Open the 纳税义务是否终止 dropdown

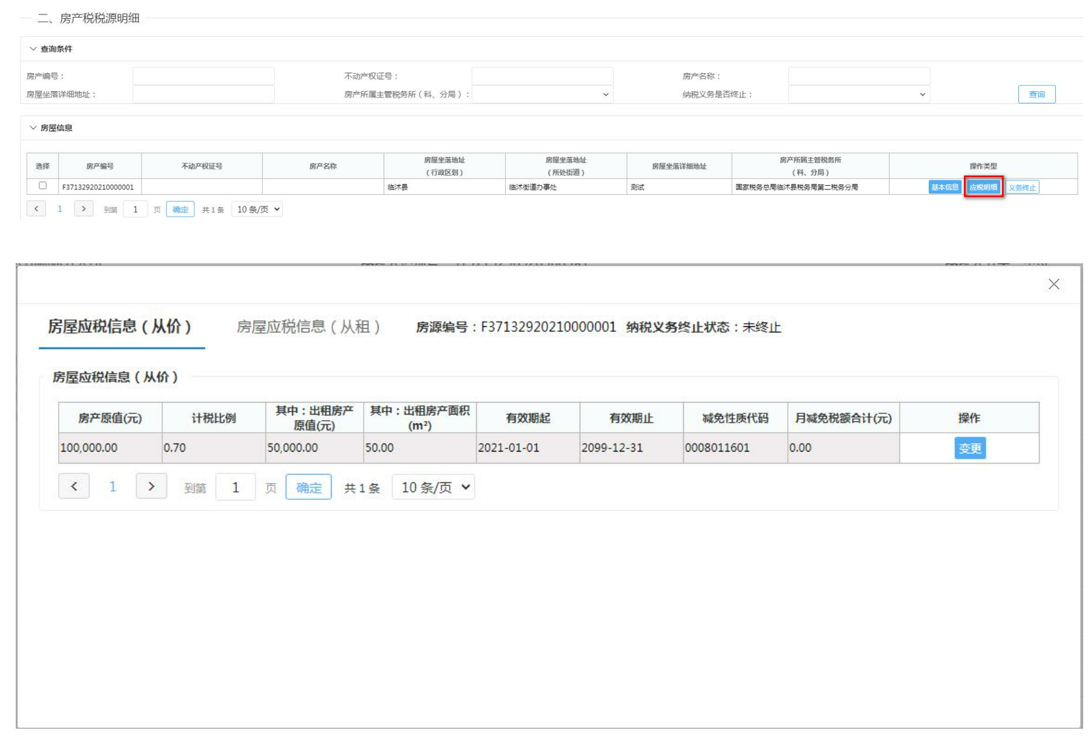859,94
